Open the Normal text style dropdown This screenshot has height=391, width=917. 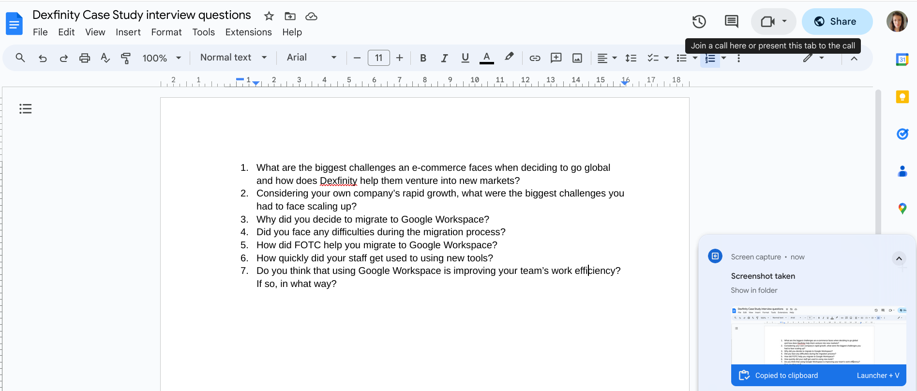coord(234,58)
